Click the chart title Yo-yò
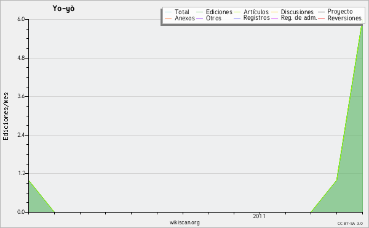 click(x=63, y=9)
